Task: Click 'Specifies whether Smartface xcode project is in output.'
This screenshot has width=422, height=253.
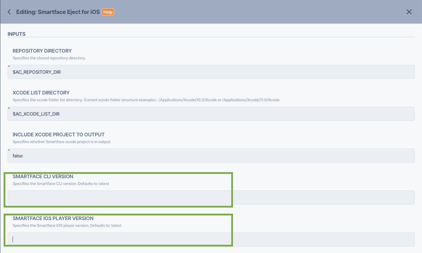Action: tap(62, 142)
